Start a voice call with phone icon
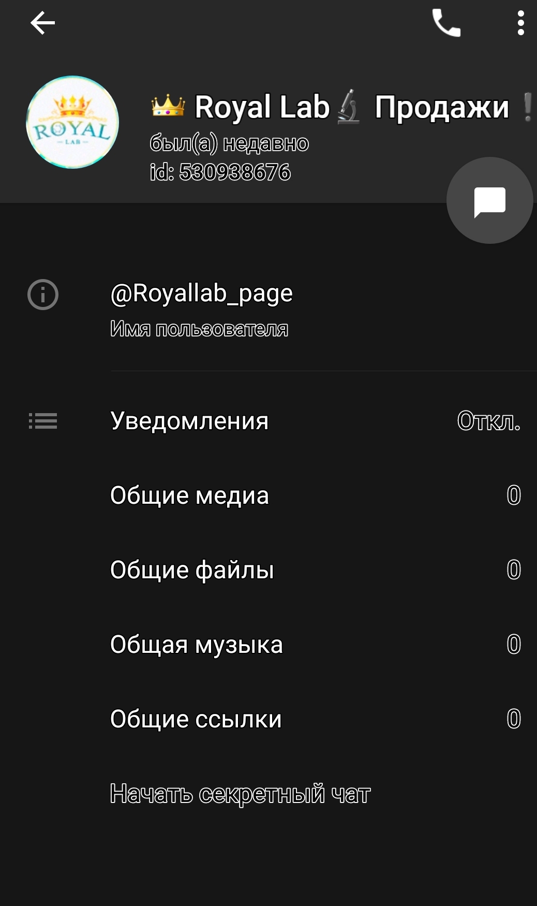The width and height of the screenshot is (537, 906). [x=446, y=23]
